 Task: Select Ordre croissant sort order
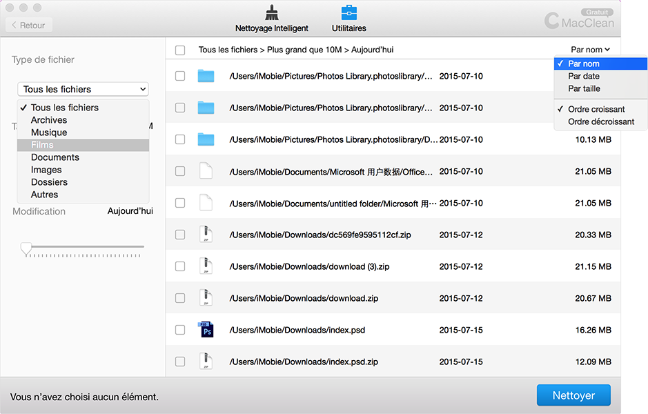click(600, 109)
